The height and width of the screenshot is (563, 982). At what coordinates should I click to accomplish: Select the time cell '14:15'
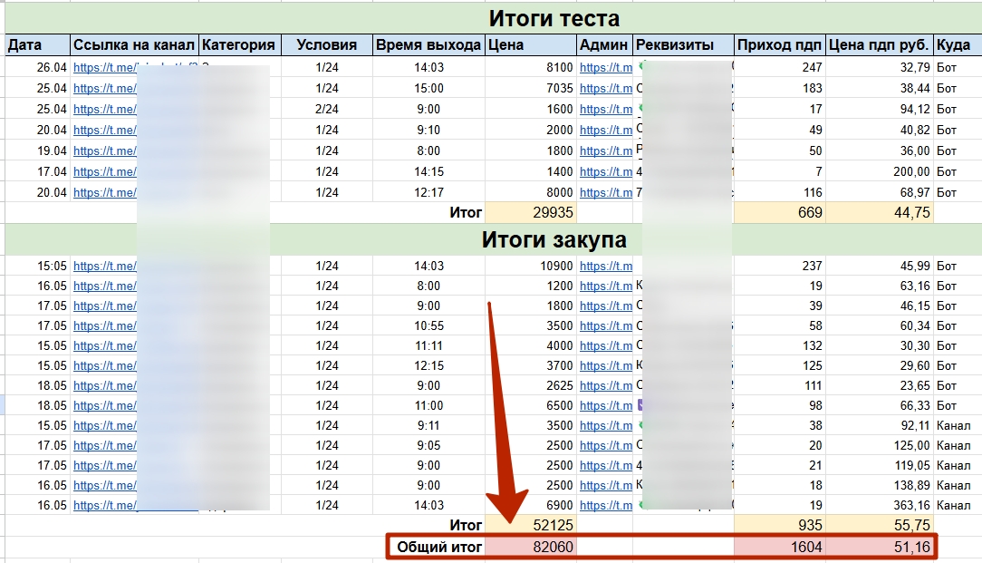tap(428, 171)
